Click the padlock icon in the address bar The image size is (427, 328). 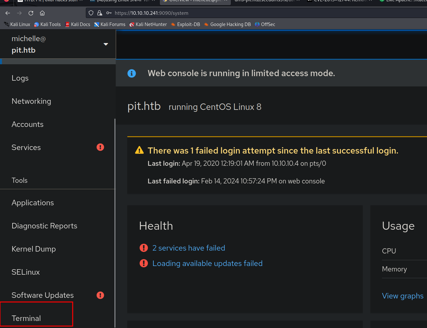tap(100, 13)
